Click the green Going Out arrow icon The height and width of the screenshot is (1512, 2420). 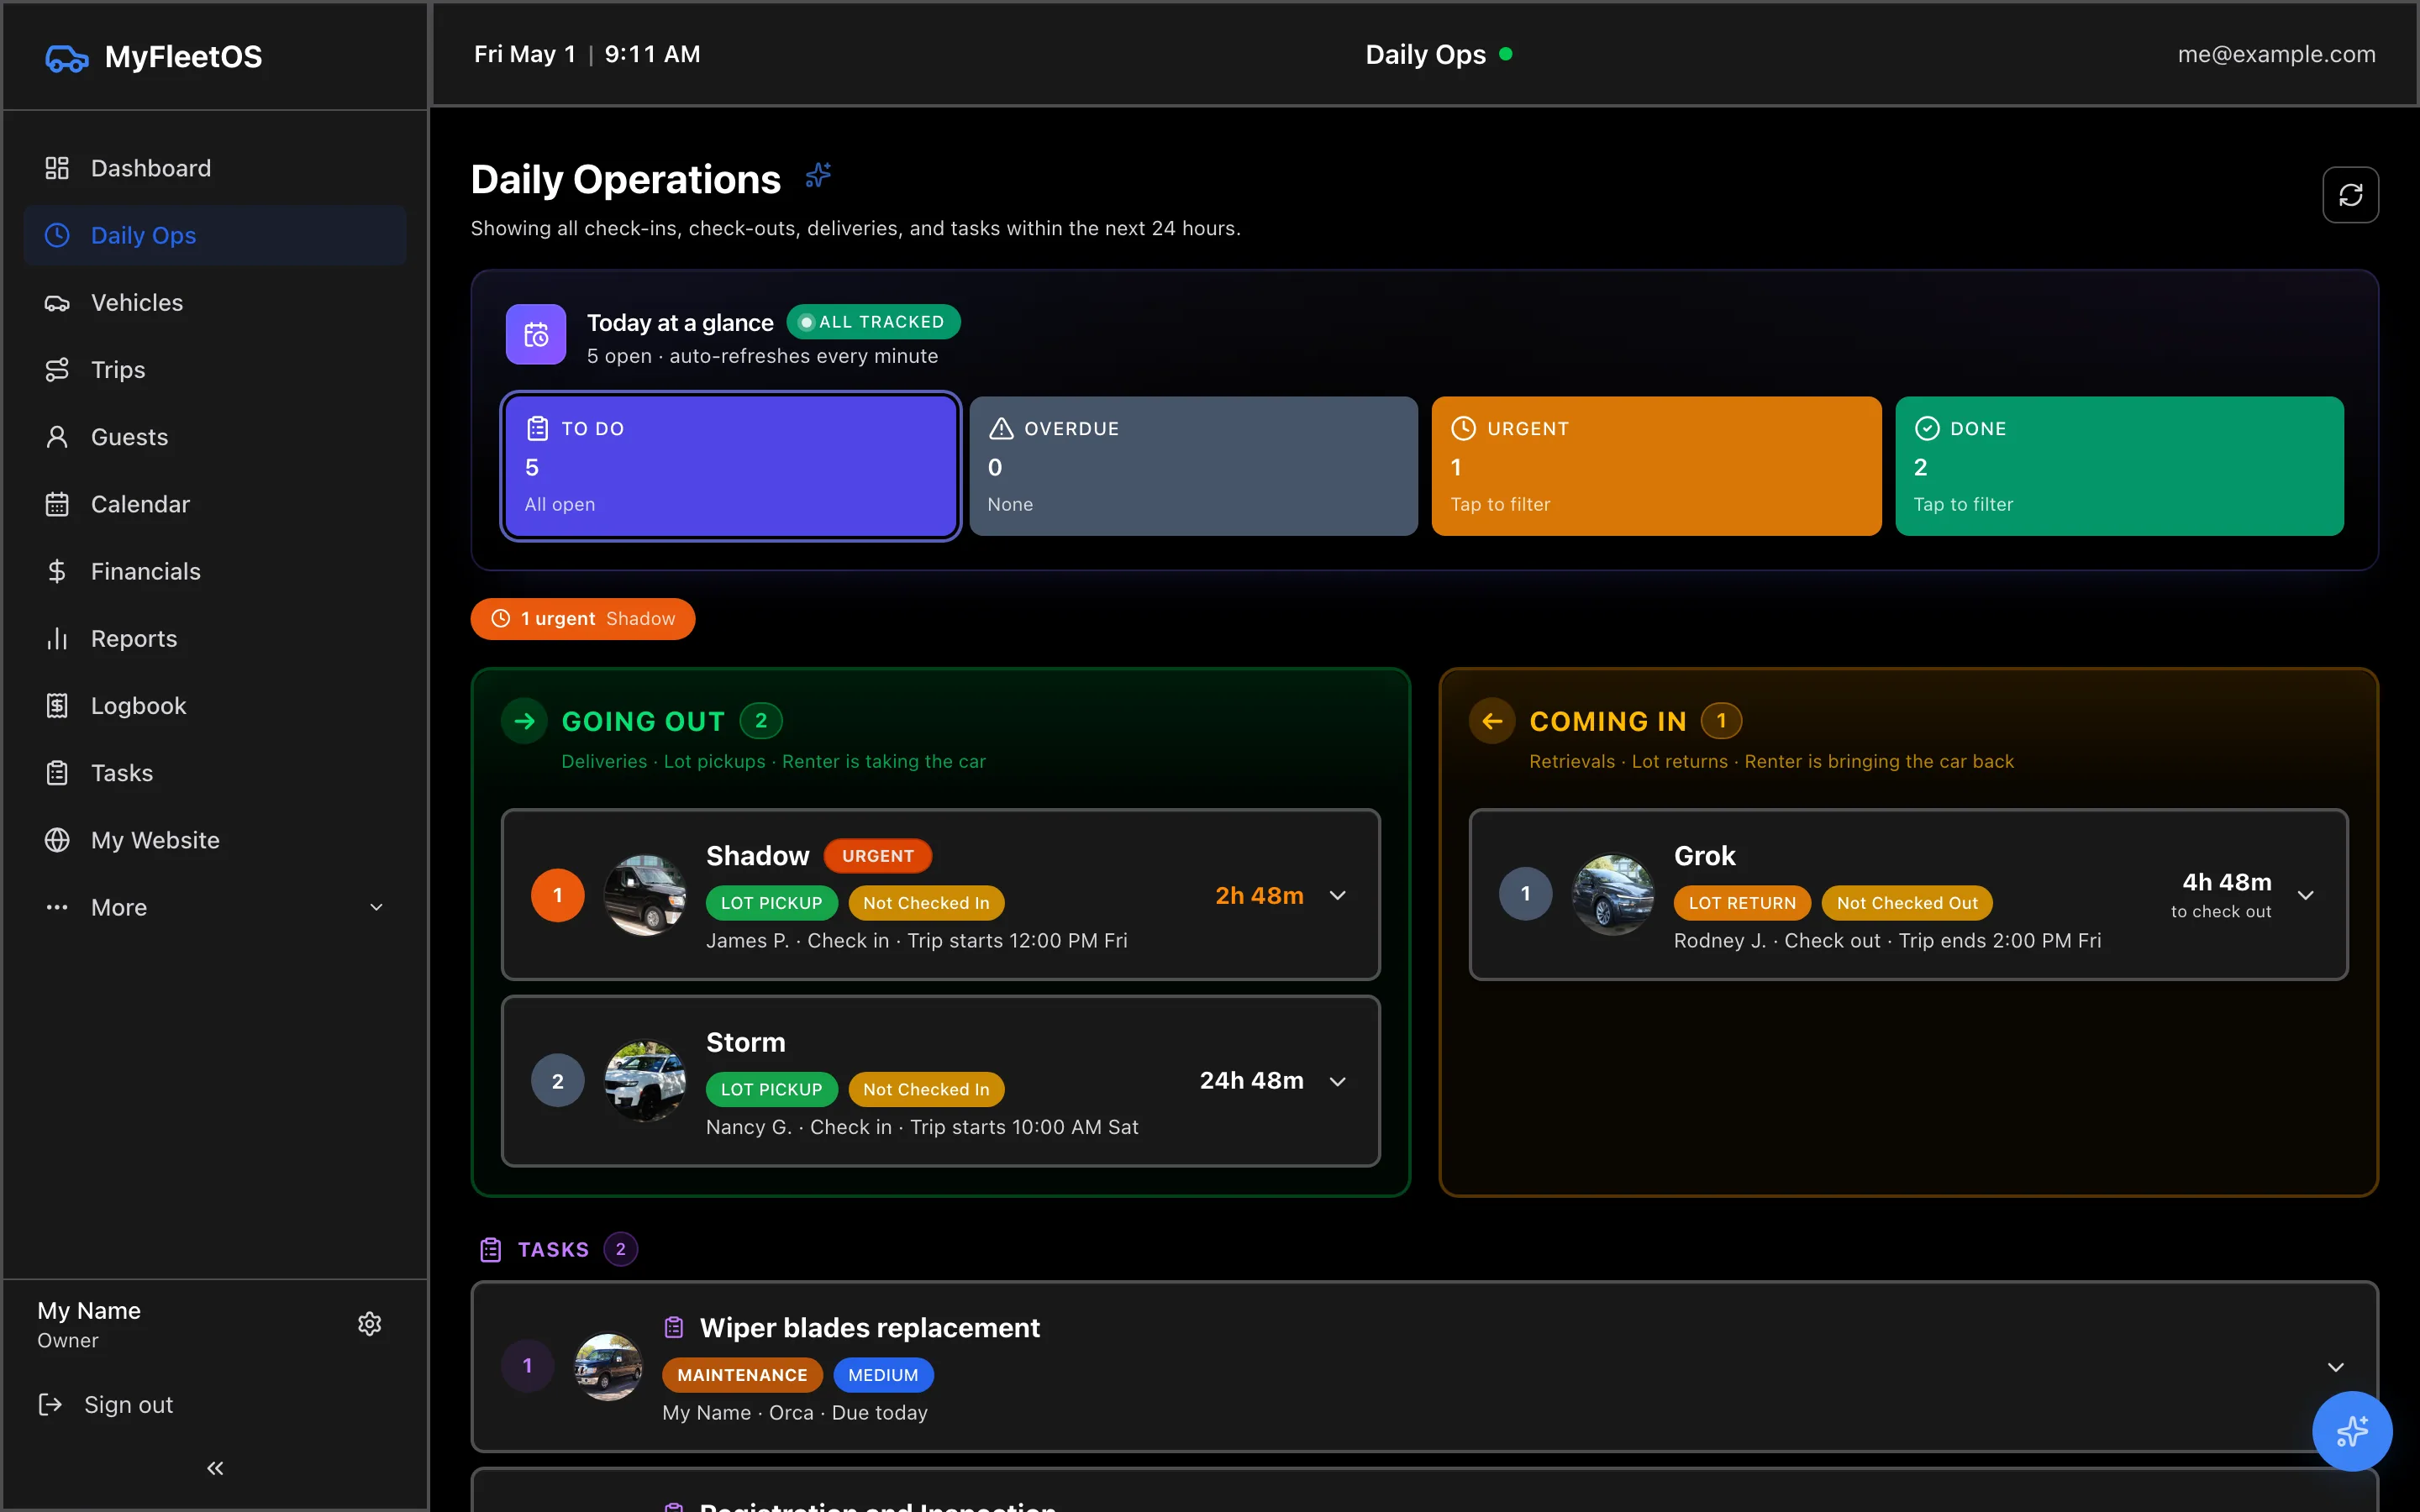(x=525, y=721)
